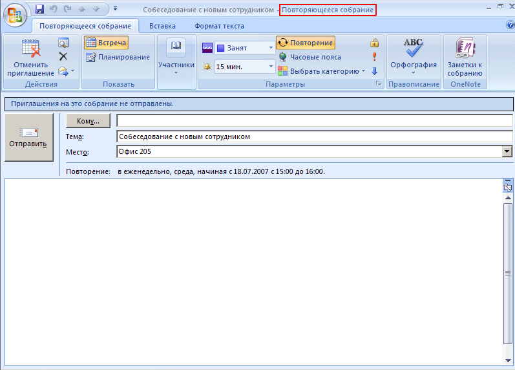Go to previous item arrow
The height and width of the screenshot is (370, 515).
[x=82, y=9]
